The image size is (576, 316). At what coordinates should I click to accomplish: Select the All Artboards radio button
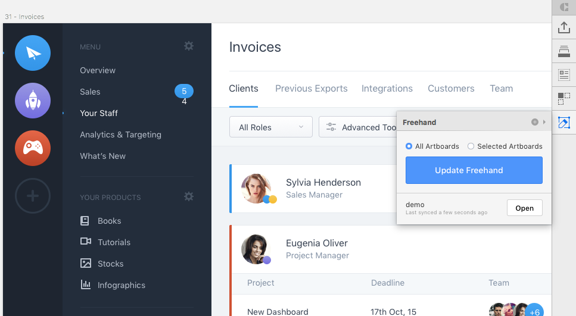tap(409, 146)
